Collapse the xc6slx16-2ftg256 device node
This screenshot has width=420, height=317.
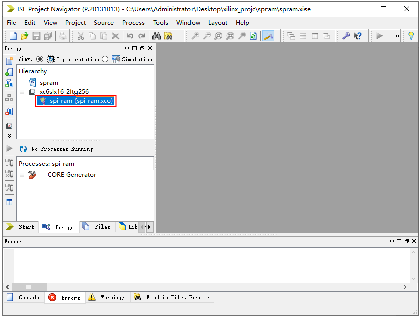click(22, 92)
